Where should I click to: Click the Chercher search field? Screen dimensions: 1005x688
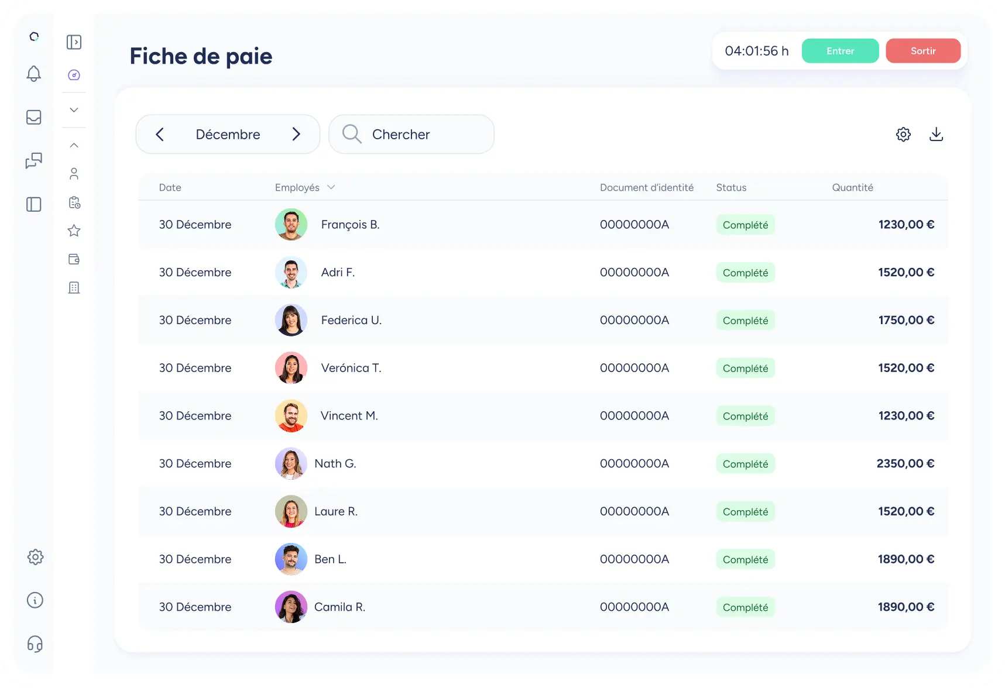[411, 135]
